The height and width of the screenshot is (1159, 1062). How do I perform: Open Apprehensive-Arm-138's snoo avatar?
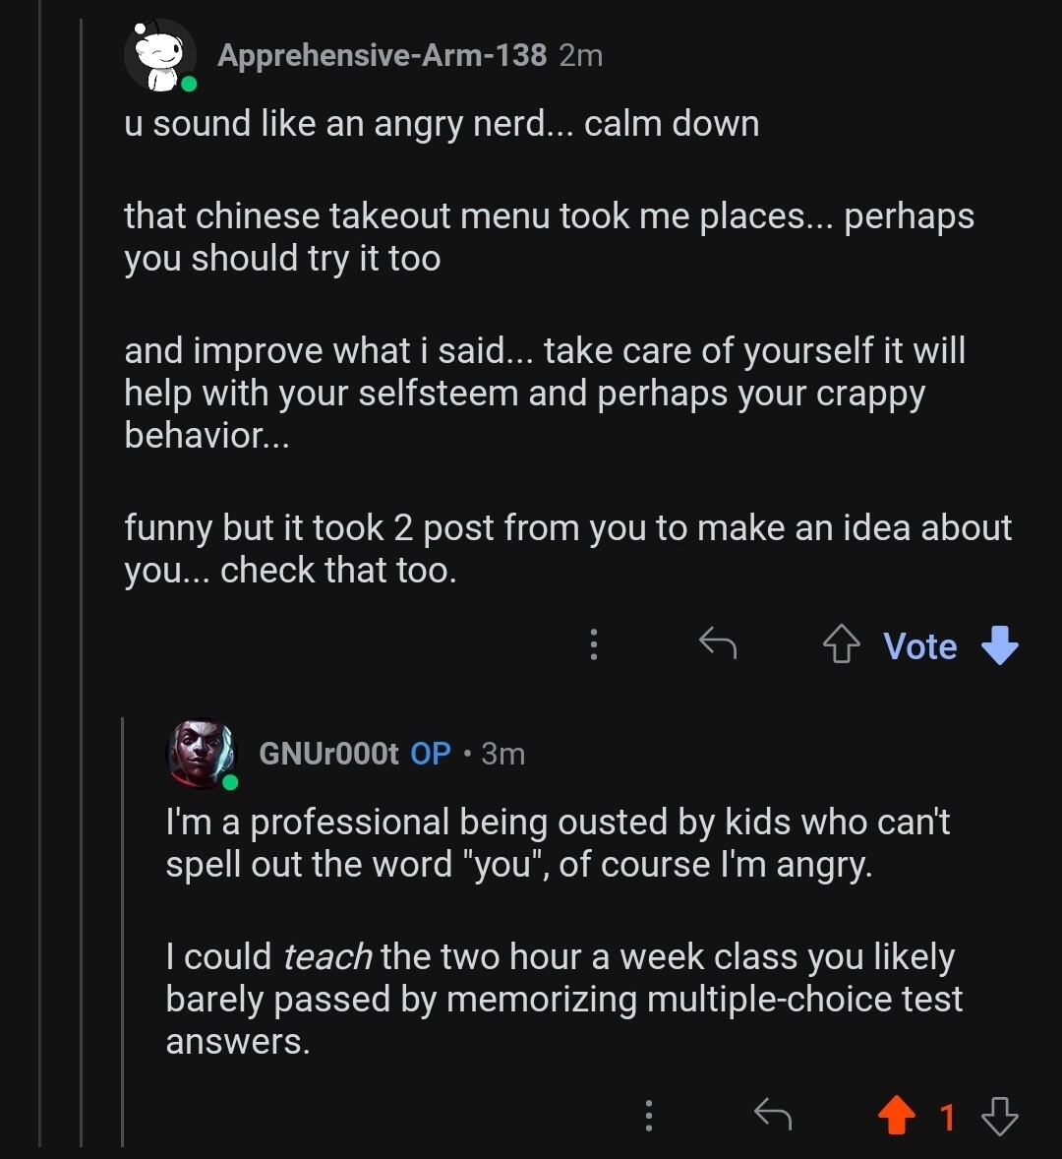pos(159,56)
